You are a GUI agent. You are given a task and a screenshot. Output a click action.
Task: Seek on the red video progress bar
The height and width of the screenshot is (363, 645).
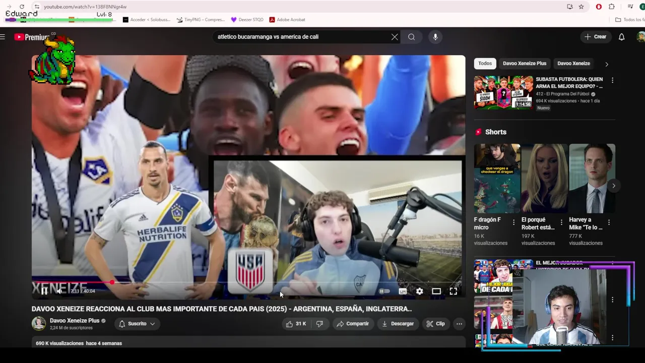click(248, 282)
